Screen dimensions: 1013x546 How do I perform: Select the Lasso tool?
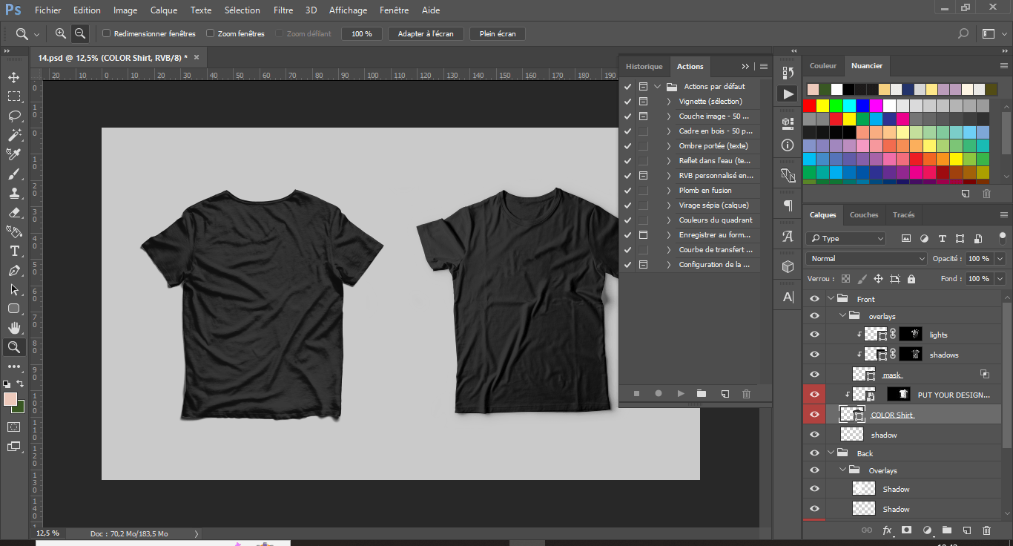[14, 116]
